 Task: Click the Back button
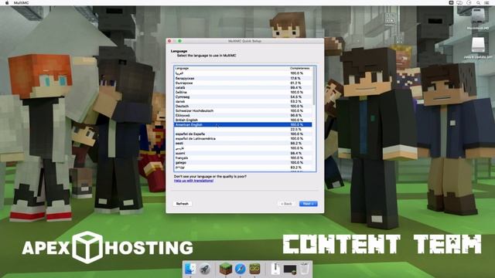286,204
